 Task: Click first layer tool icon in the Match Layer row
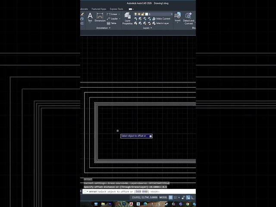point(135,23)
